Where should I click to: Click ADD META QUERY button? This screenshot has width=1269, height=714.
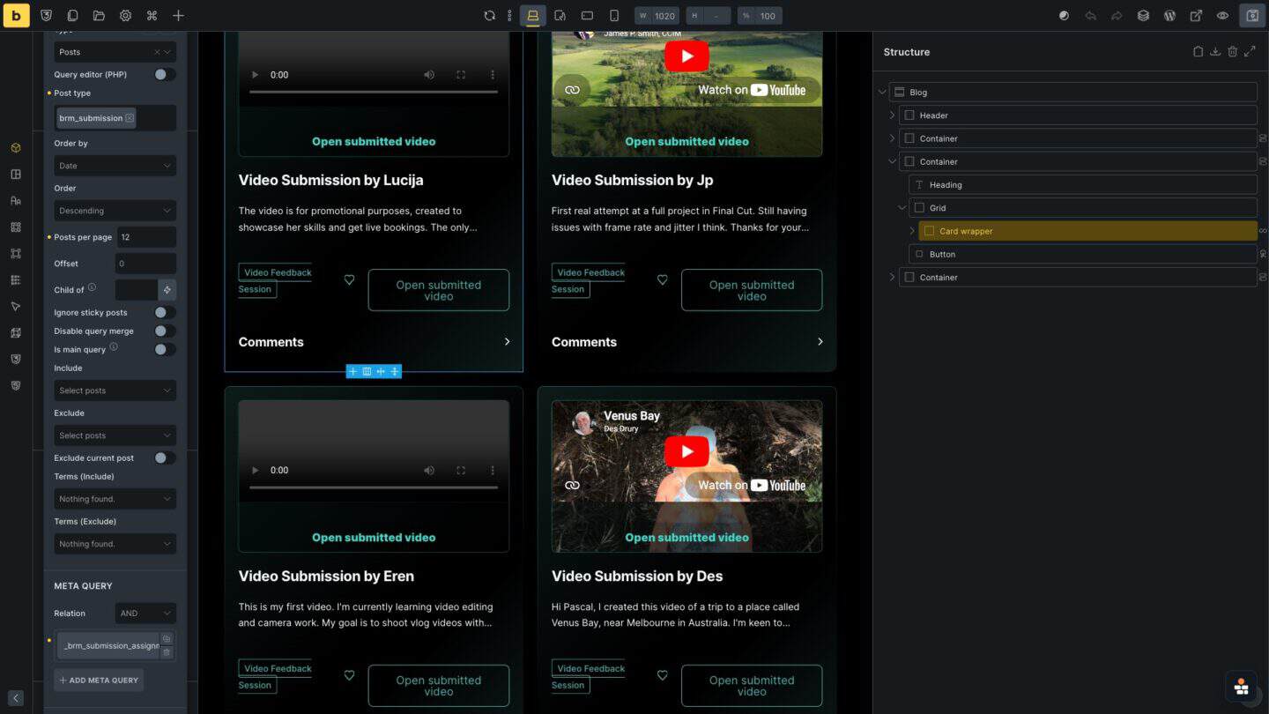(99, 681)
